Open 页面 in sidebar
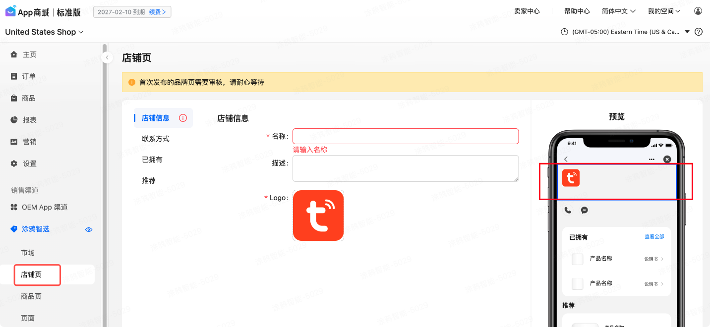Viewport: 710px width, 327px height. click(x=28, y=318)
